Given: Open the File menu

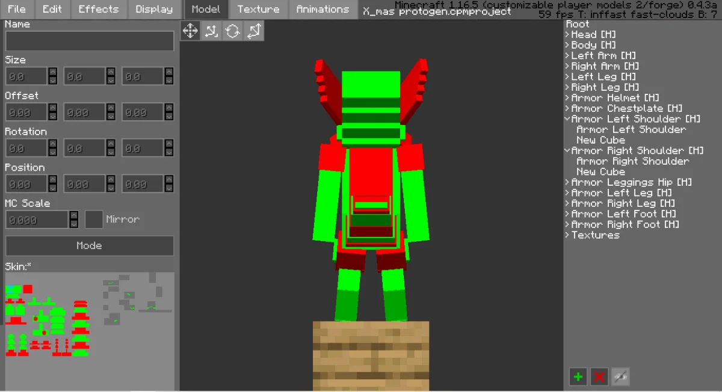Looking at the screenshot, I should pos(17,9).
